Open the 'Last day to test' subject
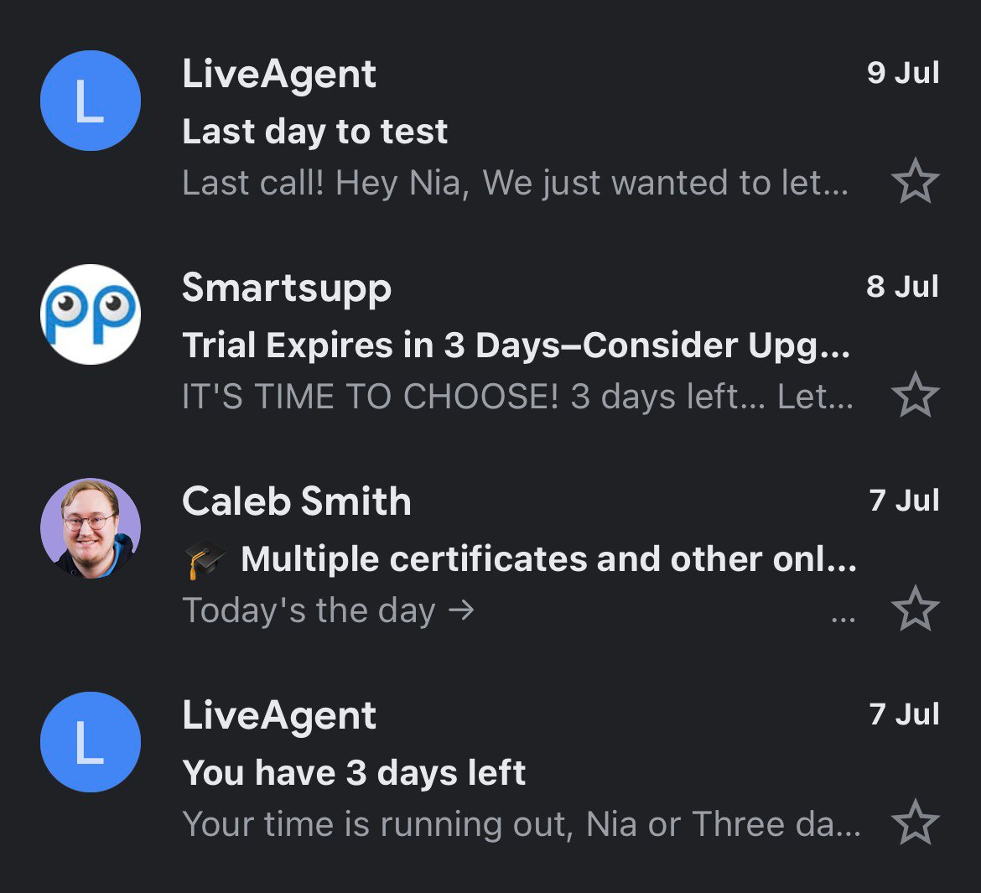This screenshot has width=981, height=893. [x=315, y=132]
